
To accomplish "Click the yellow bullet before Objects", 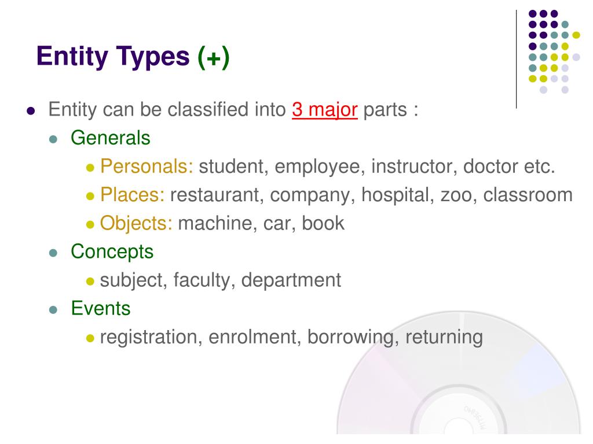I will pos(90,225).
